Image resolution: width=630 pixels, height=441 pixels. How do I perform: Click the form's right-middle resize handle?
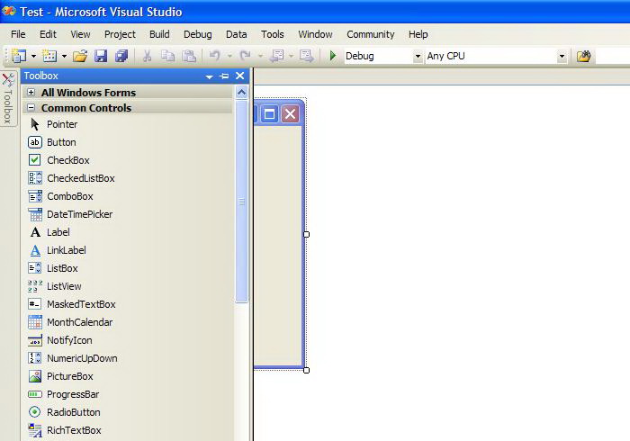pyautogui.click(x=306, y=234)
